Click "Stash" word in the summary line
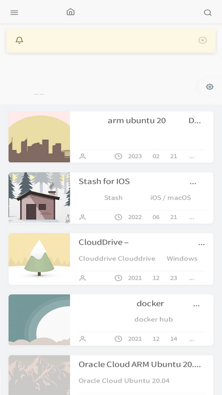 click(114, 198)
